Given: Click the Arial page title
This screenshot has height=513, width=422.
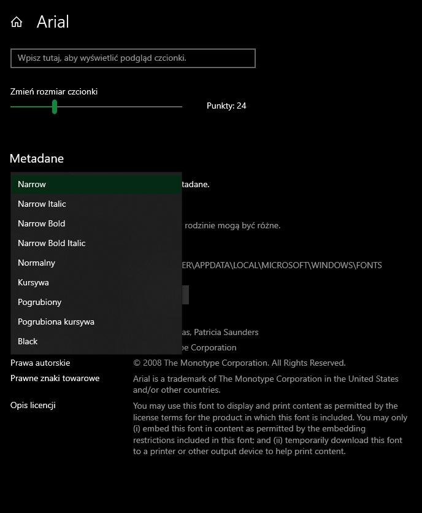Looking at the screenshot, I should [x=53, y=22].
